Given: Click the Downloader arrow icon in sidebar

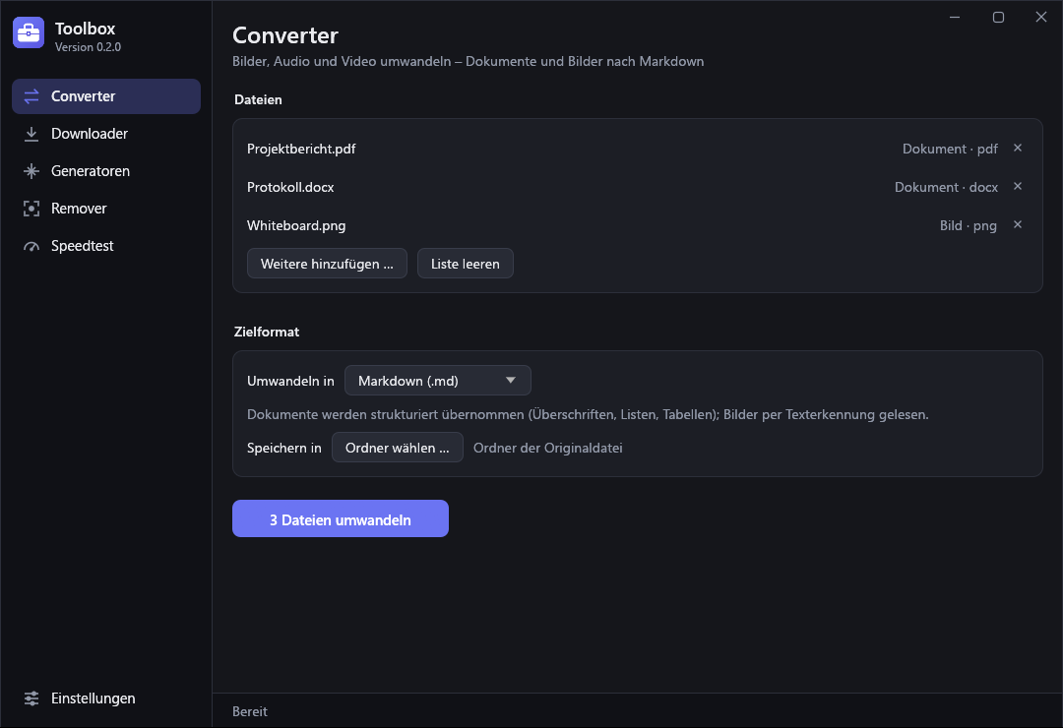Looking at the screenshot, I should click(31, 134).
